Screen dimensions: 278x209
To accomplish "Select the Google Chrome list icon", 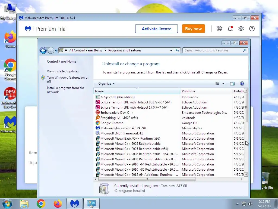I will click(97, 123).
